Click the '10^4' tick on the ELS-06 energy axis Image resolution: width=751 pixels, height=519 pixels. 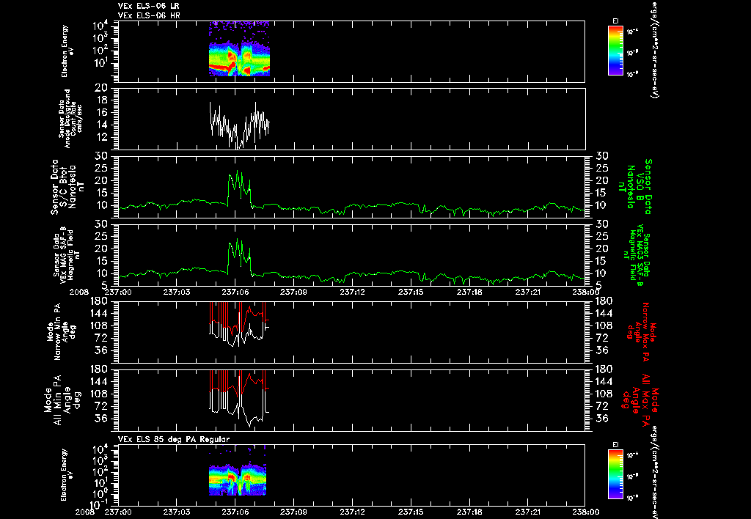[100, 26]
